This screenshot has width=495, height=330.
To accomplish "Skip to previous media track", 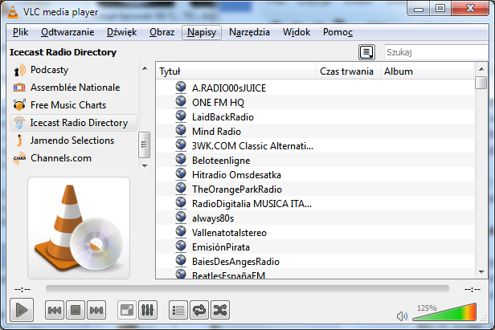I will click(x=55, y=310).
